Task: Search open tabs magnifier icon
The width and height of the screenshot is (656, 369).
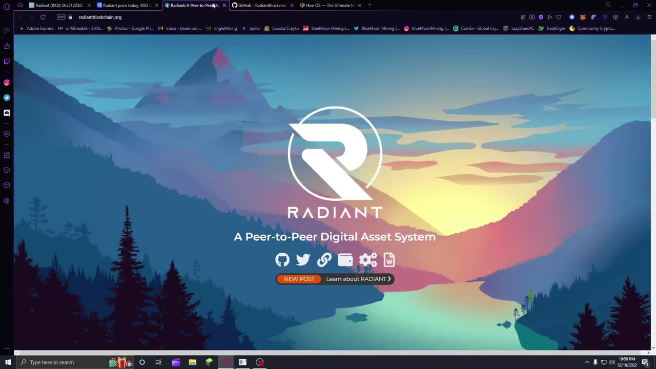Action: 608,5
